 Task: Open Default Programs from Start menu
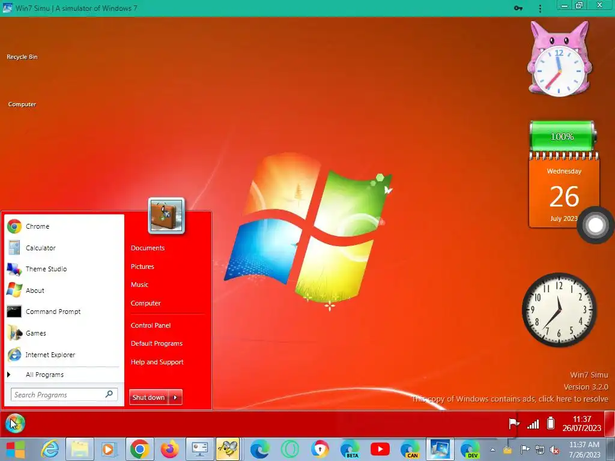(x=157, y=343)
